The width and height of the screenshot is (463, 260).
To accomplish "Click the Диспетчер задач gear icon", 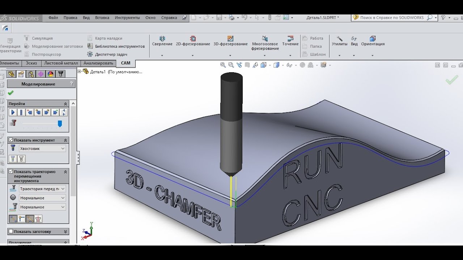I will tap(90, 54).
